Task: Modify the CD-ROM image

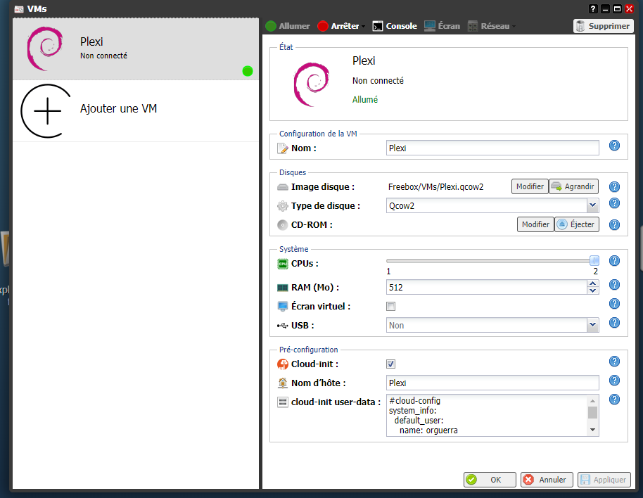Action: pyautogui.click(x=535, y=224)
